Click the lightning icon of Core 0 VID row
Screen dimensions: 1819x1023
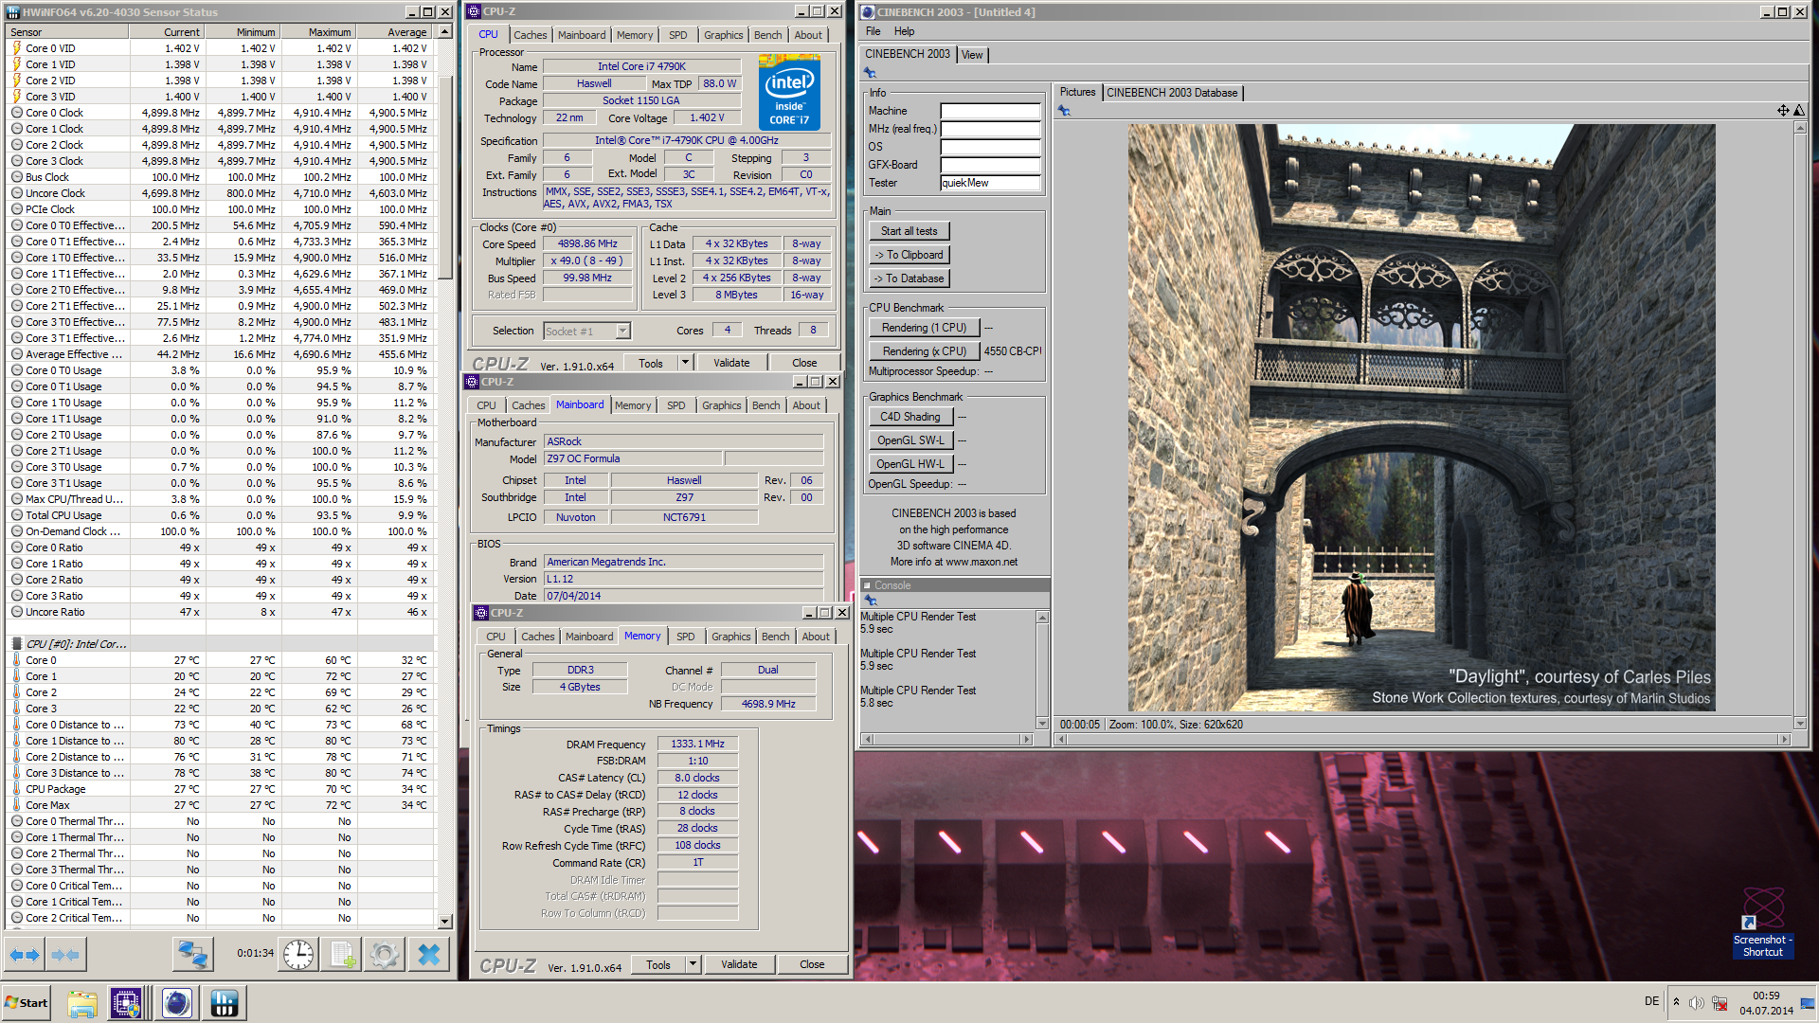17,48
